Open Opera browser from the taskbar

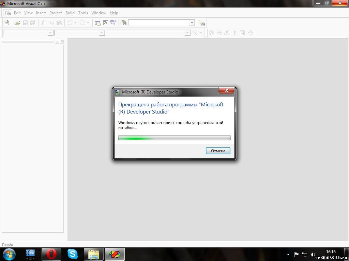[x=51, y=254]
